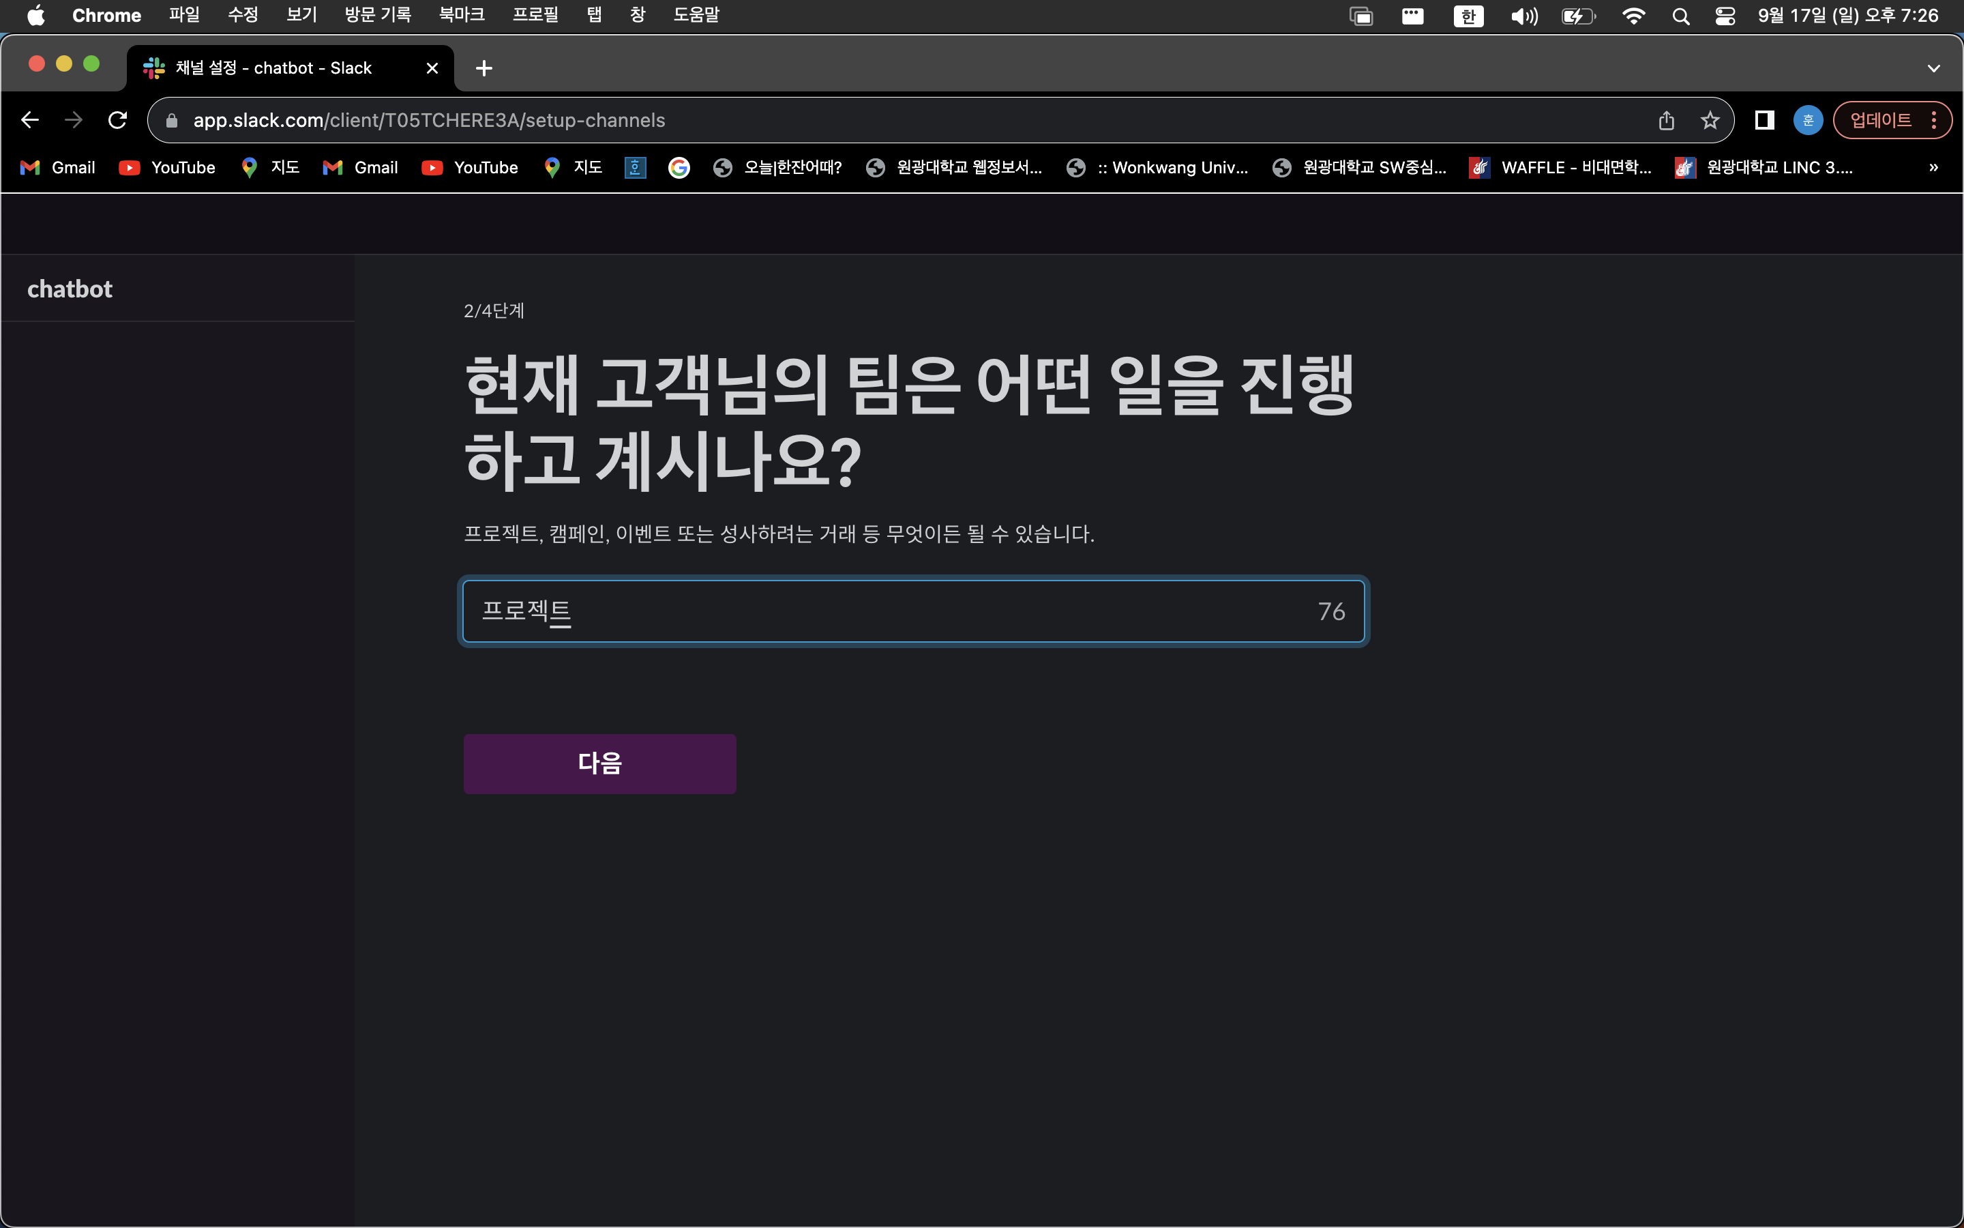
Task: Open the 프로필 menu
Action: click(x=535, y=16)
